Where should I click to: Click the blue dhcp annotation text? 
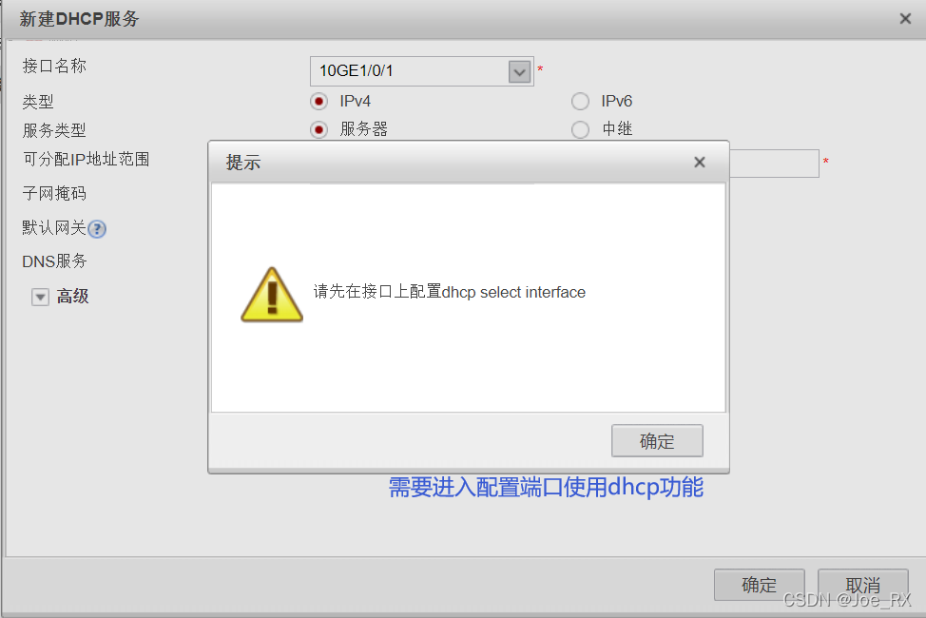click(546, 488)
